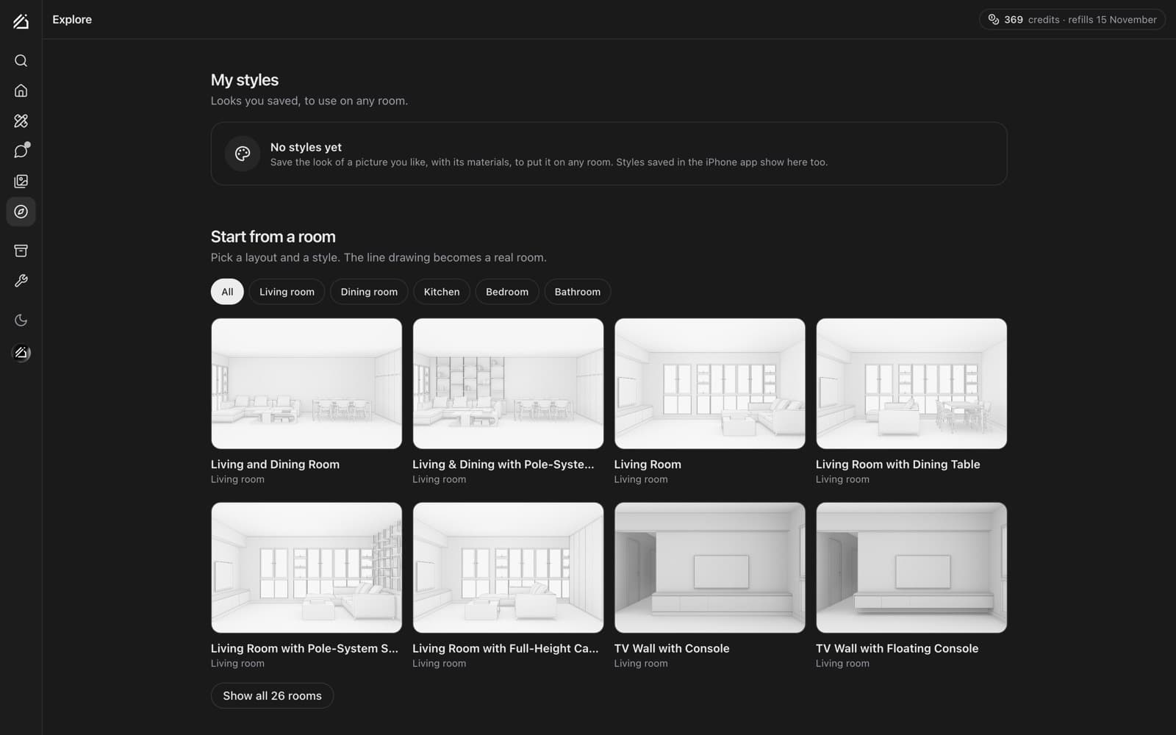
Task: Click the TV Wall with Floating Console title
Action: tap(897, 648)
